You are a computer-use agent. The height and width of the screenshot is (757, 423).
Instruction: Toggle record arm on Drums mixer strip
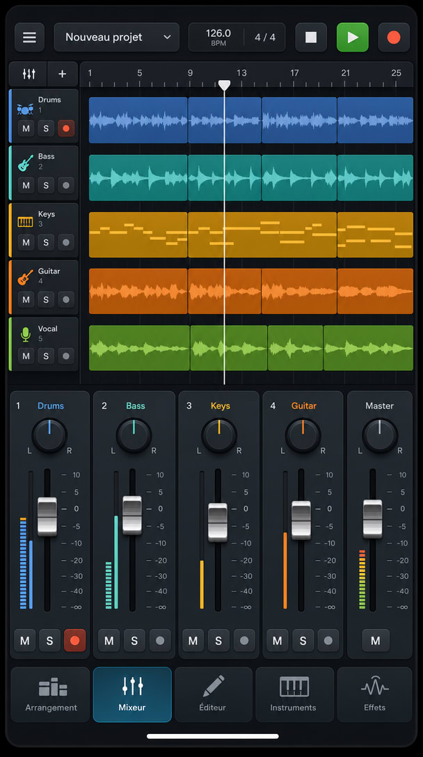pyautogui.click(x=75, y=641)
